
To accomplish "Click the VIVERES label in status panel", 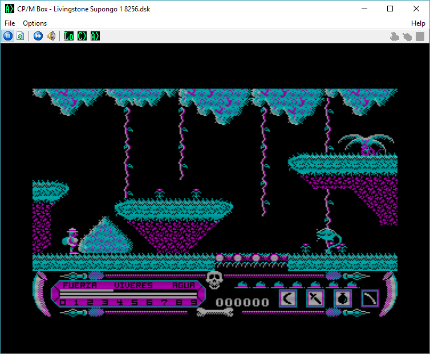I will (133, 285).
